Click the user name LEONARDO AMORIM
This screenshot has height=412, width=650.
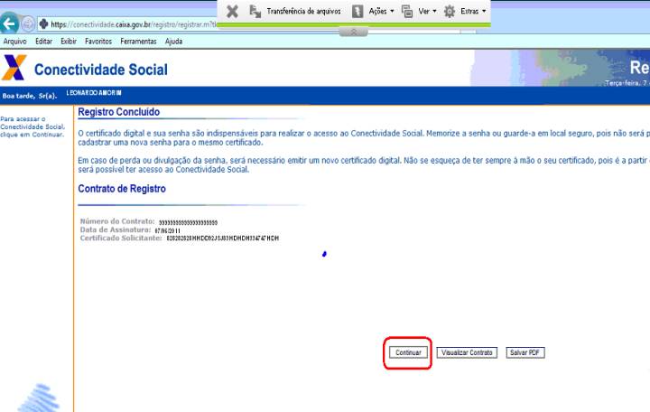click(x=94, y=93)
